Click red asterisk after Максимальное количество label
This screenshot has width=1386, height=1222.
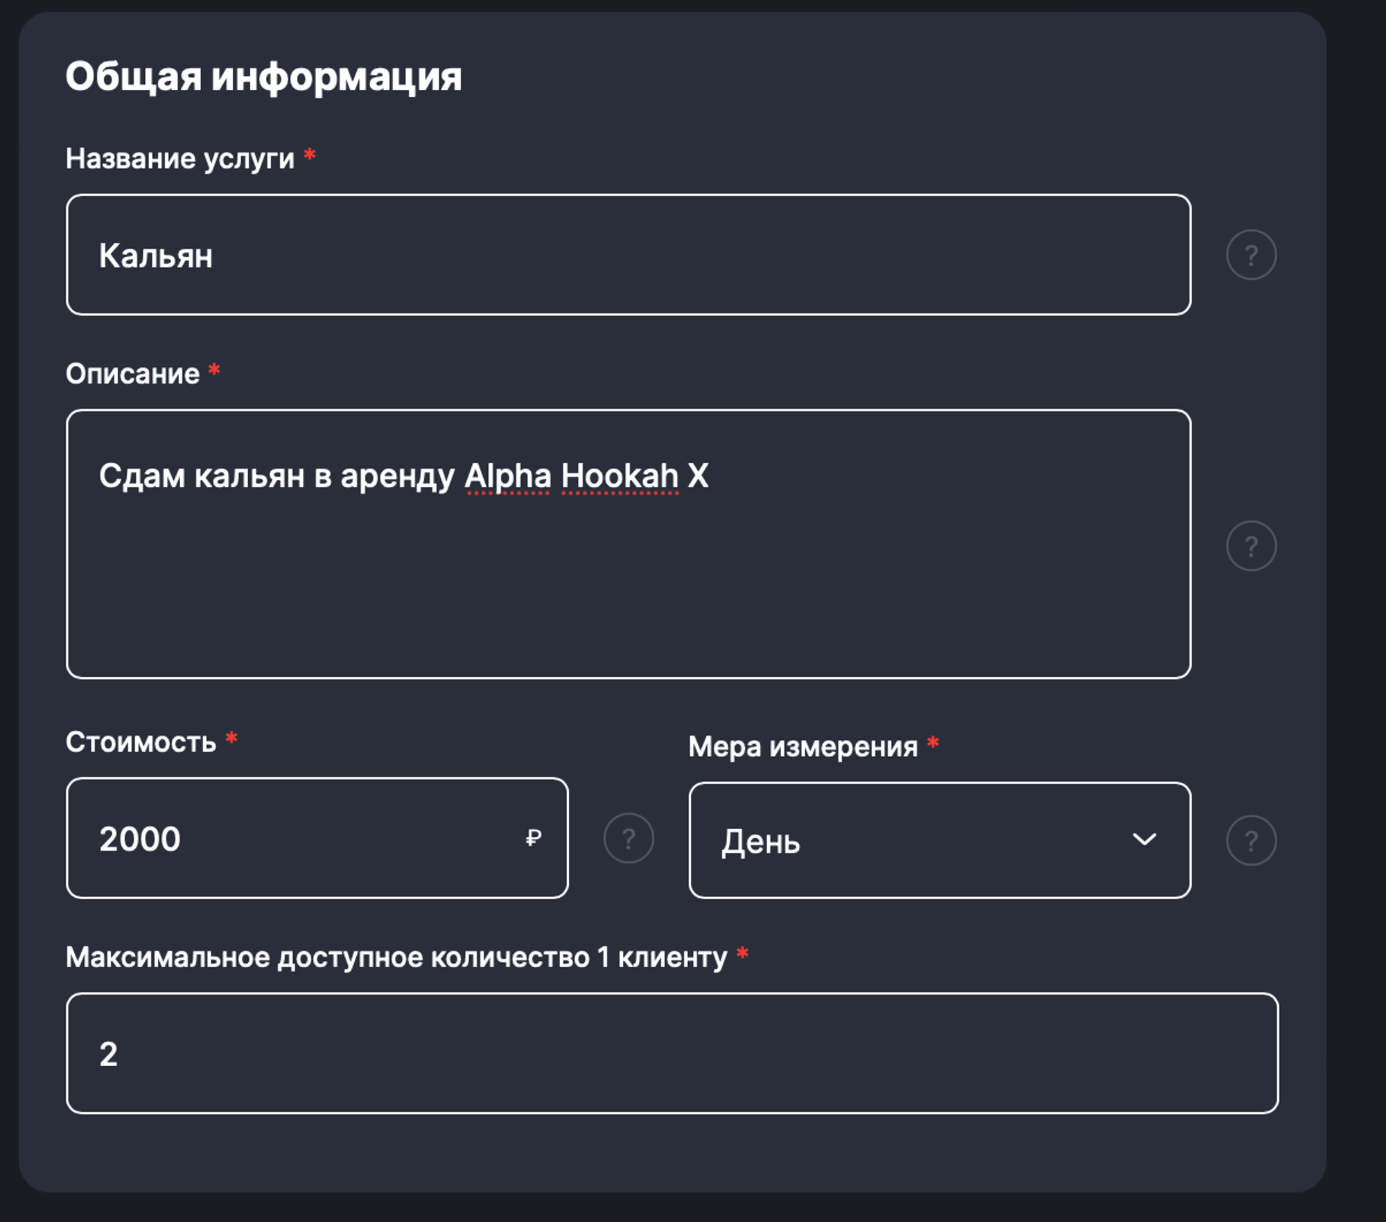click(x=742, y=954)
